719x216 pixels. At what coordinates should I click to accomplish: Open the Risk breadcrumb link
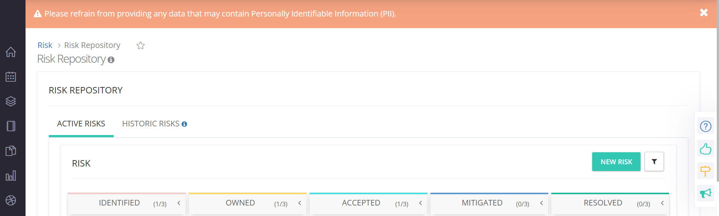[x=45, y=45]
